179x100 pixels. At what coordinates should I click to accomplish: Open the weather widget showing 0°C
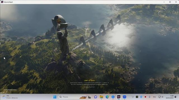10,97
